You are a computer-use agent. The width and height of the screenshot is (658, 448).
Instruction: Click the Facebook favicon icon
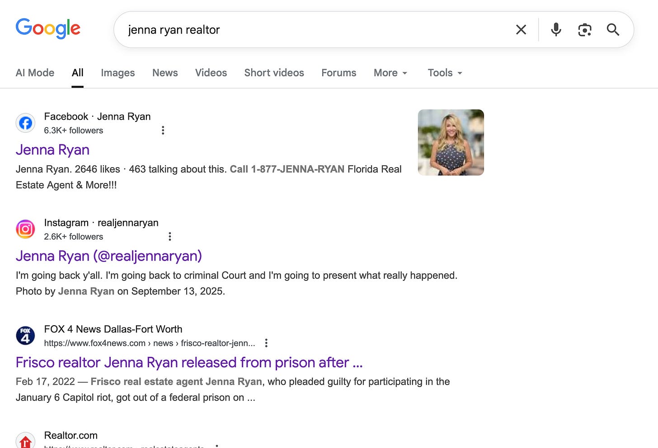[26, 123]
